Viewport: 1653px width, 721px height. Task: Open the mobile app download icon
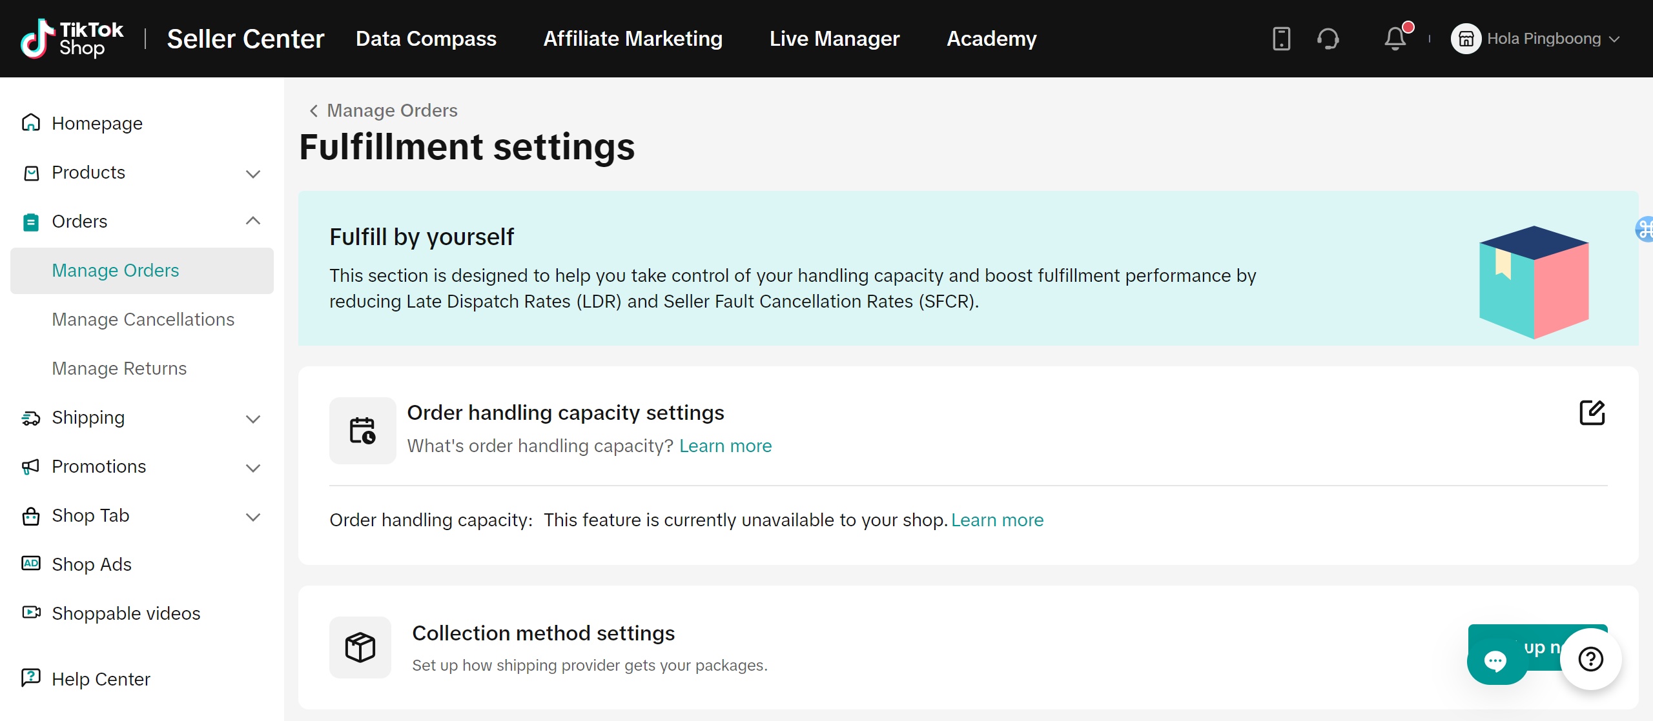coord(1281,39)
